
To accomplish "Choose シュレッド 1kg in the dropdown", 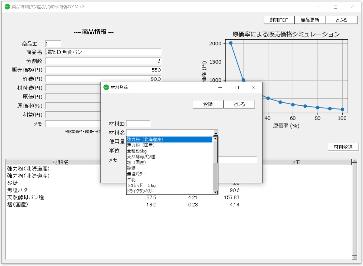I will [x=141, y=185].
